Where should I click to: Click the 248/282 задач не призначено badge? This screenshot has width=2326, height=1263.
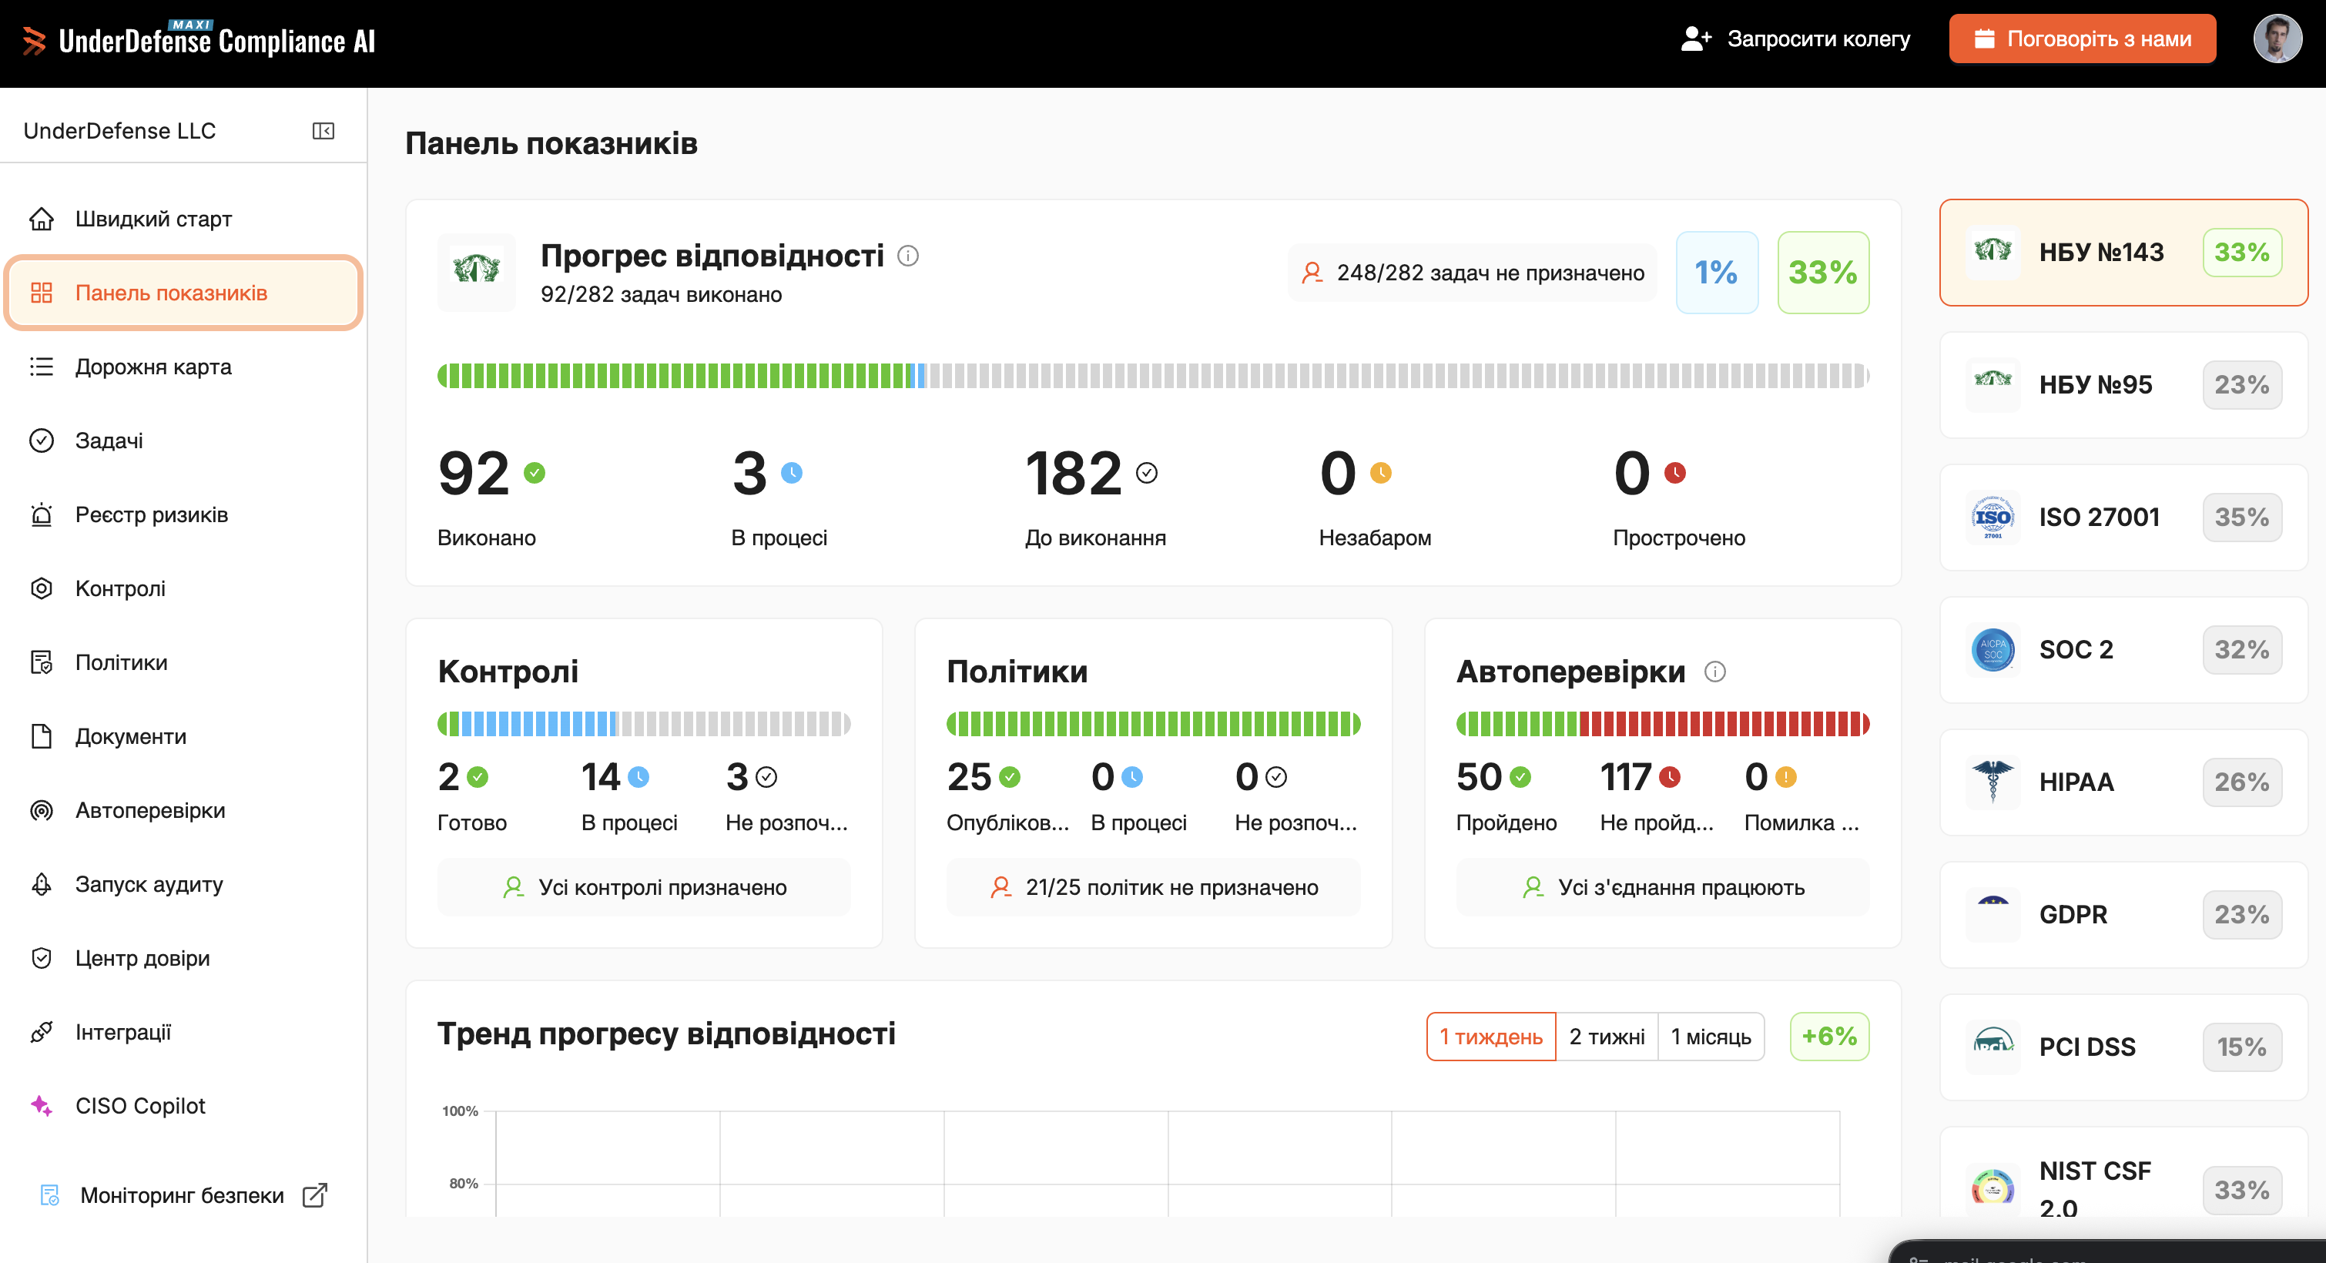click(x=1473, y=273)
